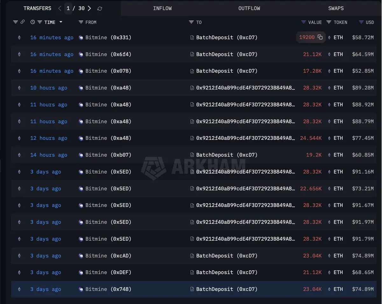The image size is (382, 304).
Task: Switch to the SWAPS tab
Action: (x=336, y=8)
